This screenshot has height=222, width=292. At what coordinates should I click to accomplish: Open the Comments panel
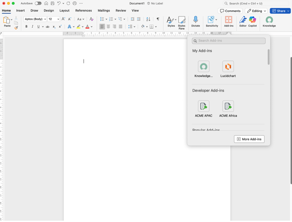(230, 11)
